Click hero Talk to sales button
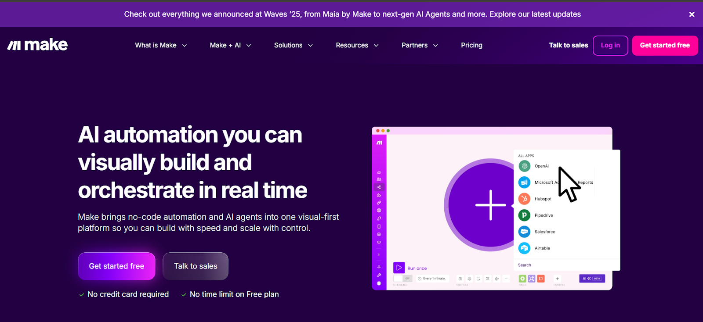This screenshot has height=322, width=703. tap(196, 266)
